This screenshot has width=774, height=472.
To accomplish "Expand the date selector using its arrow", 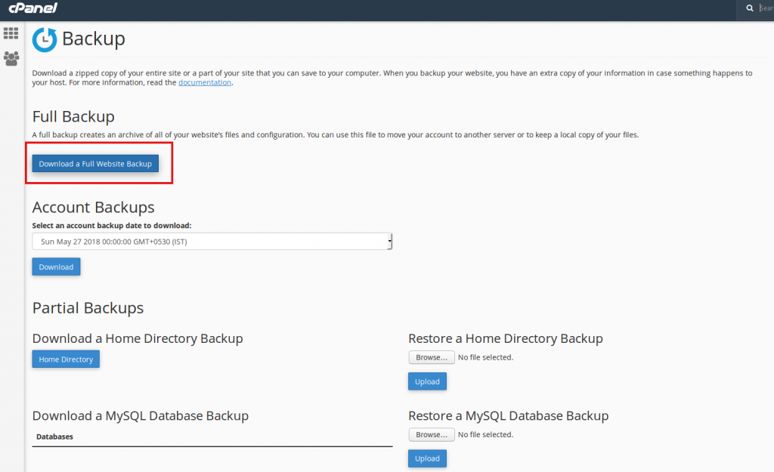I will [x=389, y=241].
